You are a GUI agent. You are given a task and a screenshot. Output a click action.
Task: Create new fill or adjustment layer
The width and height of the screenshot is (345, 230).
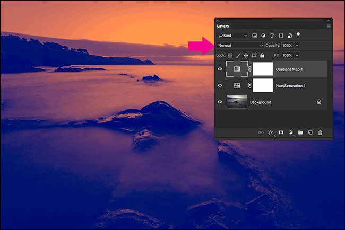click(291, 132)
